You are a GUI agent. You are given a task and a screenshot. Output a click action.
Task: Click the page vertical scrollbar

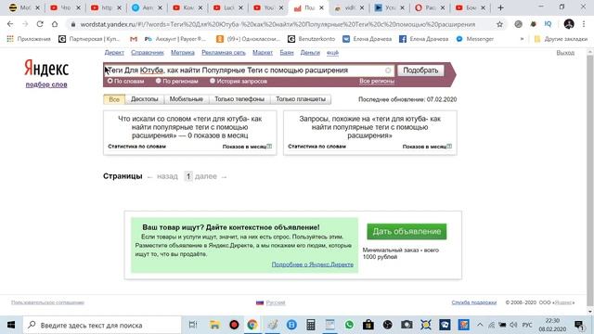tap(590, 180)
